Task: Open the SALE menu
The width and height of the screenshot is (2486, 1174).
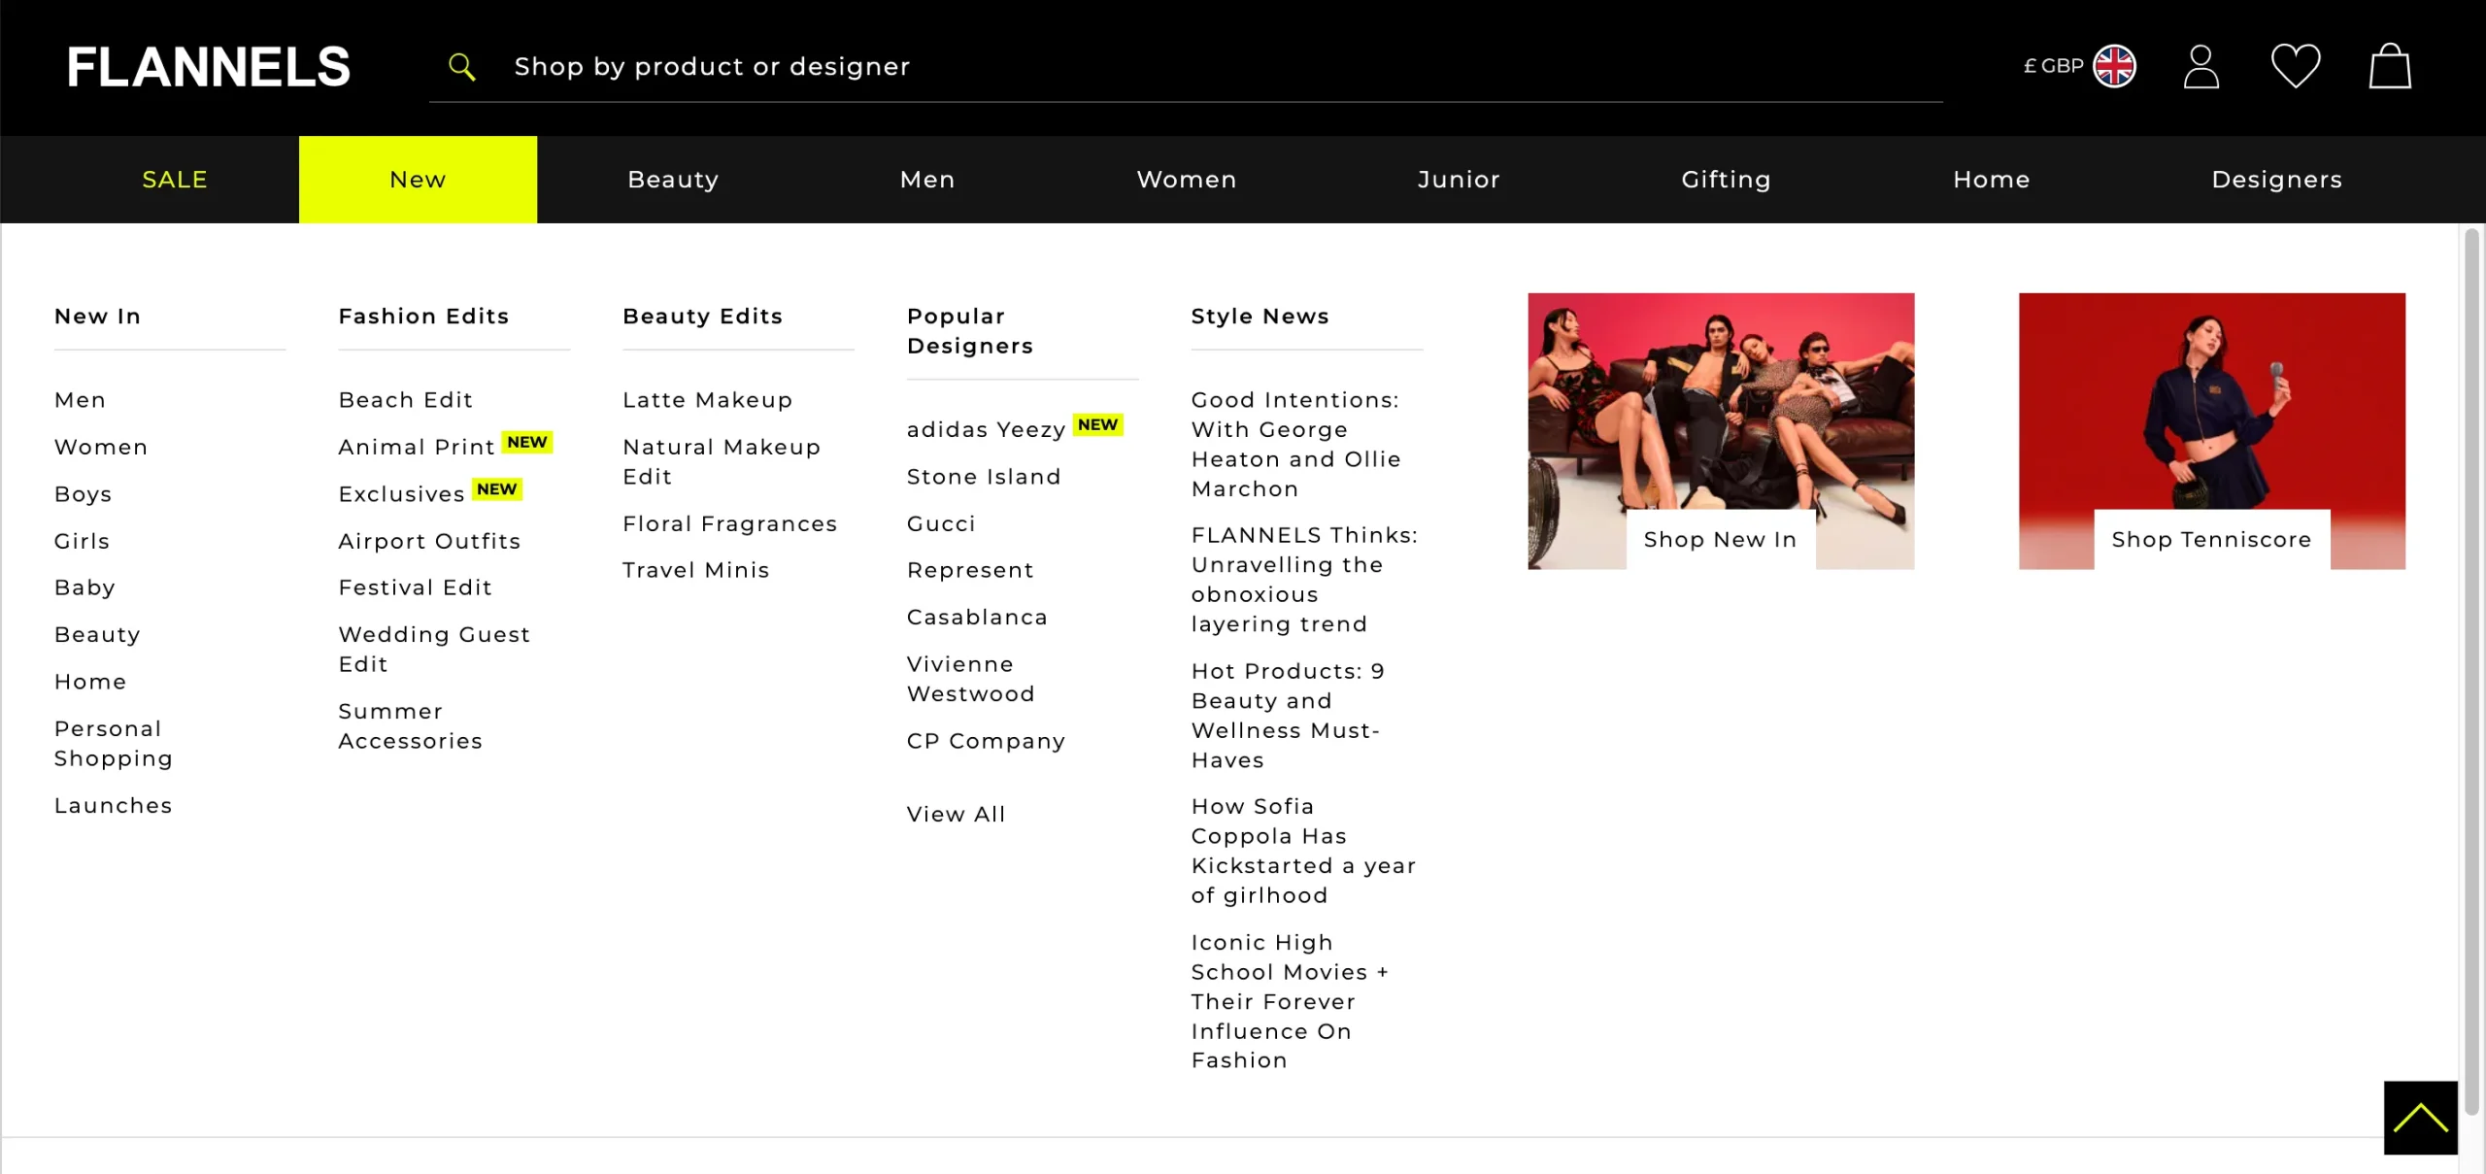Action: [x=175, y=180]
